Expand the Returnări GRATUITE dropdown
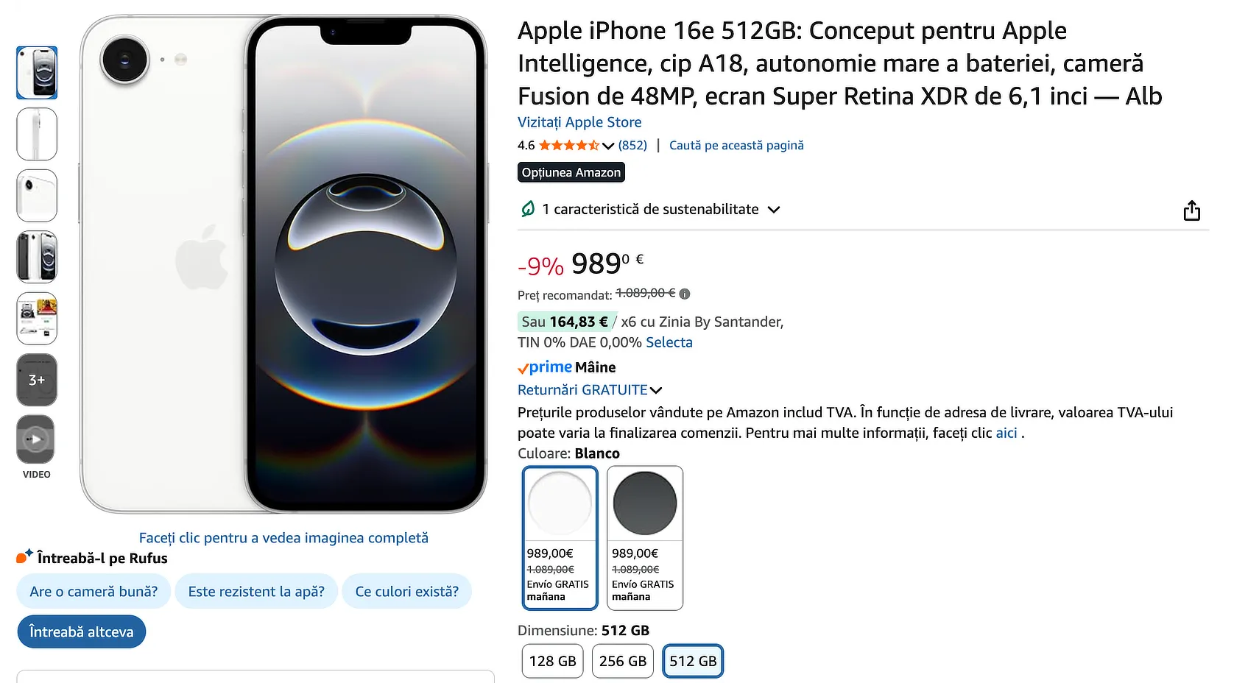Viewport: 1234px width, 683px height. (x=656, y=390)
